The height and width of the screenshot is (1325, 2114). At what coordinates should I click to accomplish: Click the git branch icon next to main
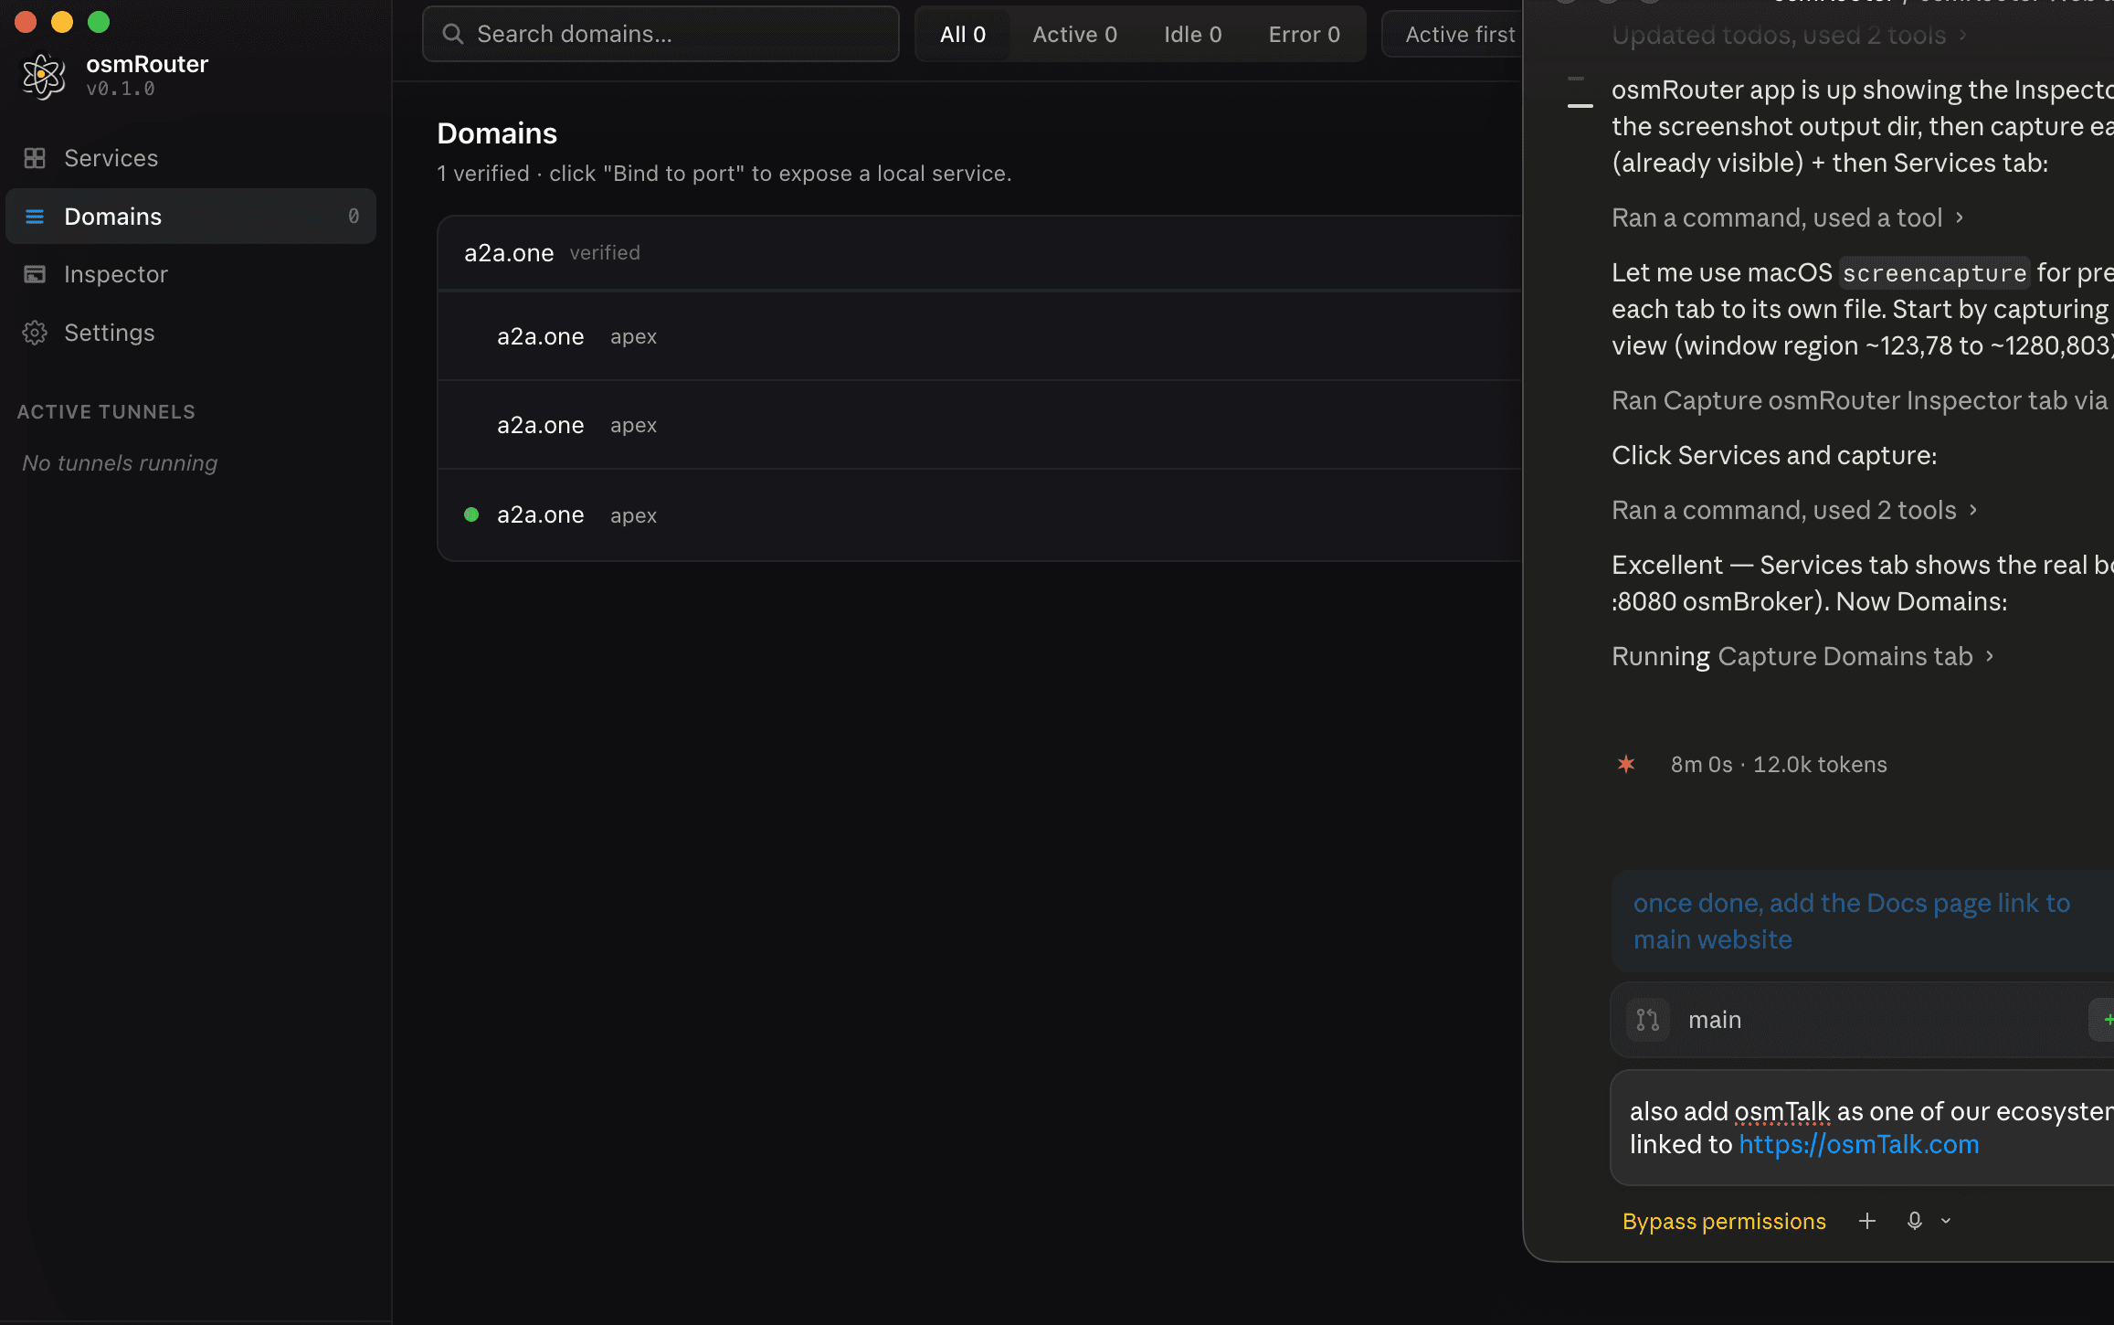point(1647,1020)
